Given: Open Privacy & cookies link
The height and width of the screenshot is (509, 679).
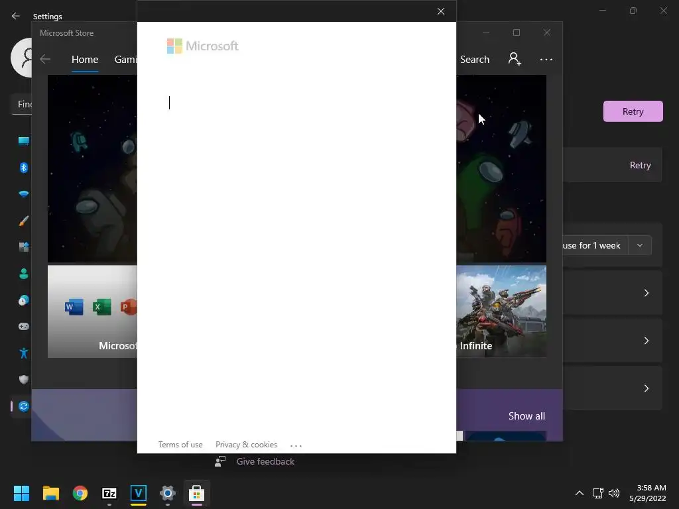Looking at the screenshot, I should [x=247, y=445].
